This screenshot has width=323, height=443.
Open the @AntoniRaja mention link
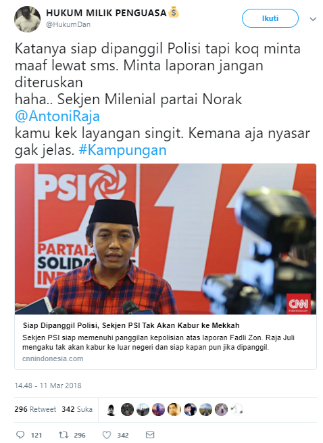point(57,116)
